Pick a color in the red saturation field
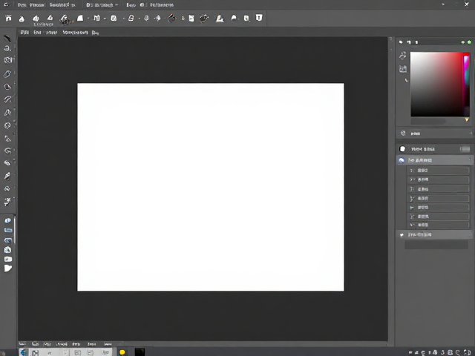Screen dimensions: 475x356 (436, 84)
